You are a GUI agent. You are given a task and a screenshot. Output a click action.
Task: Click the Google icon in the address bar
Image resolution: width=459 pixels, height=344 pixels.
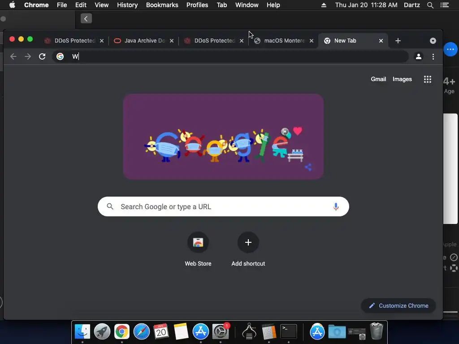[60, 56]
